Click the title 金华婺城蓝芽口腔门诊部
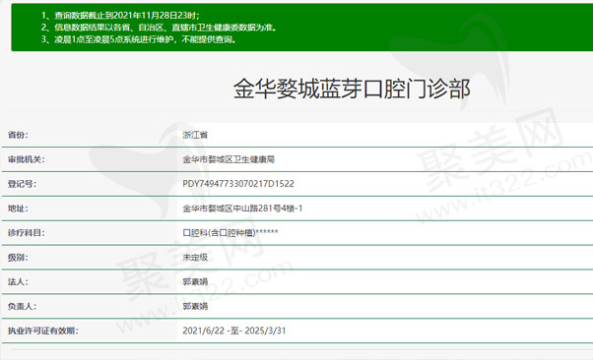The width and height of the screenshot is (593, 360). tap(352, 90)
